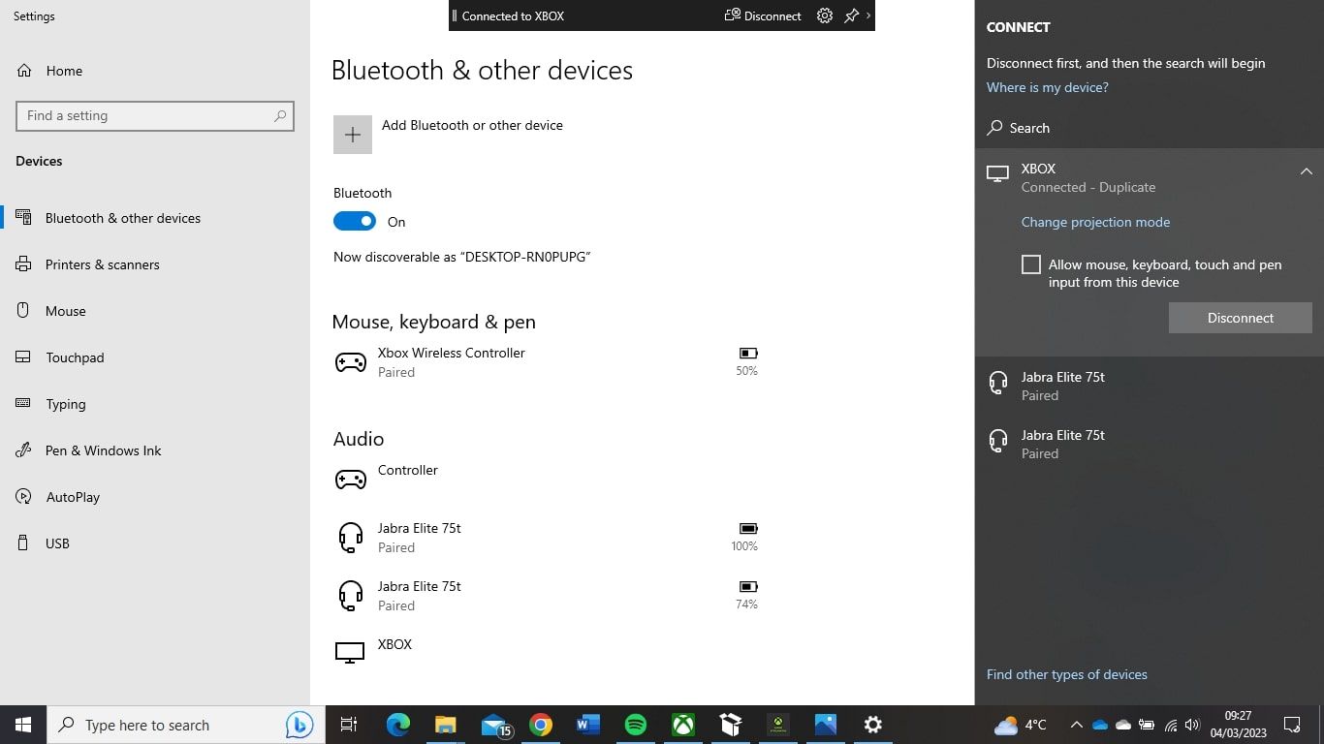Switch to Touchpad settings

75,357
